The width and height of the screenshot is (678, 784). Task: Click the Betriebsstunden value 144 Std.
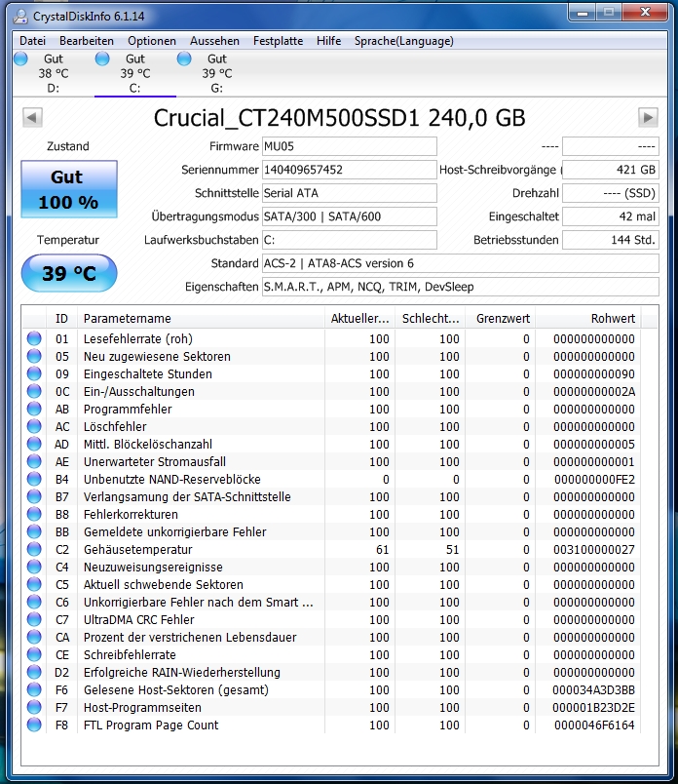[611, 240]
